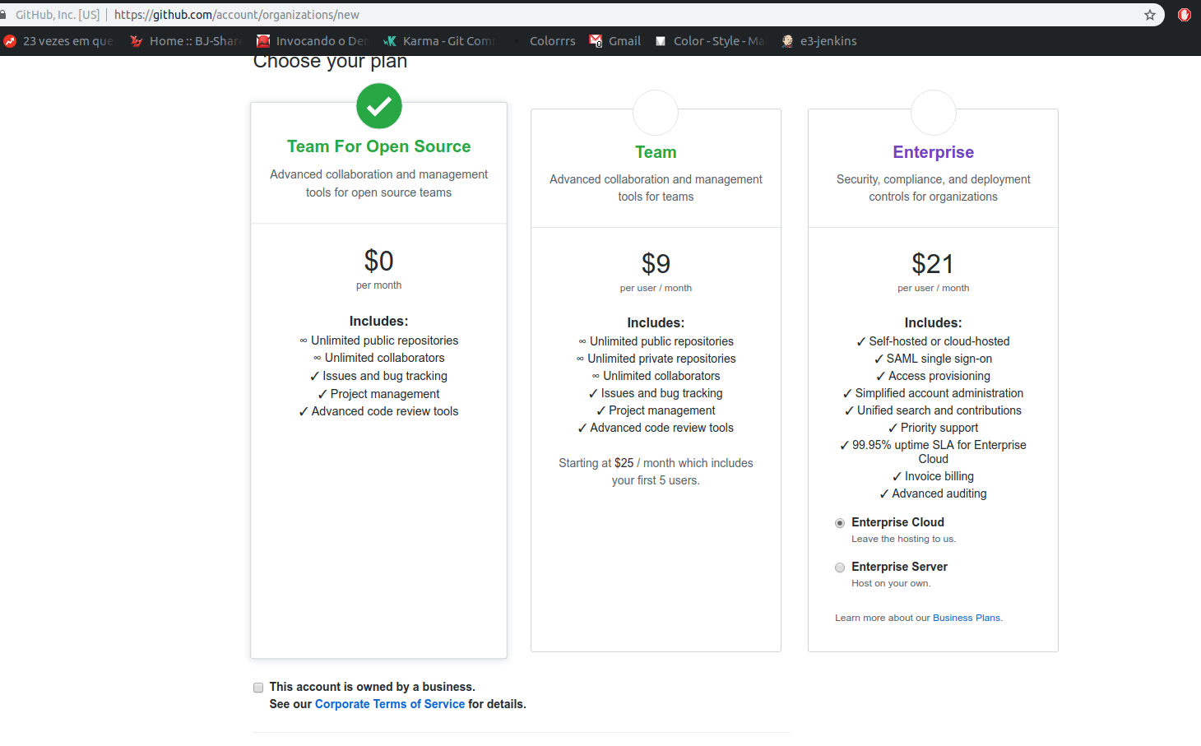Click the green checkmark plan selector
The width and height of the screenshot is (1201, 746).
(379, 106)
